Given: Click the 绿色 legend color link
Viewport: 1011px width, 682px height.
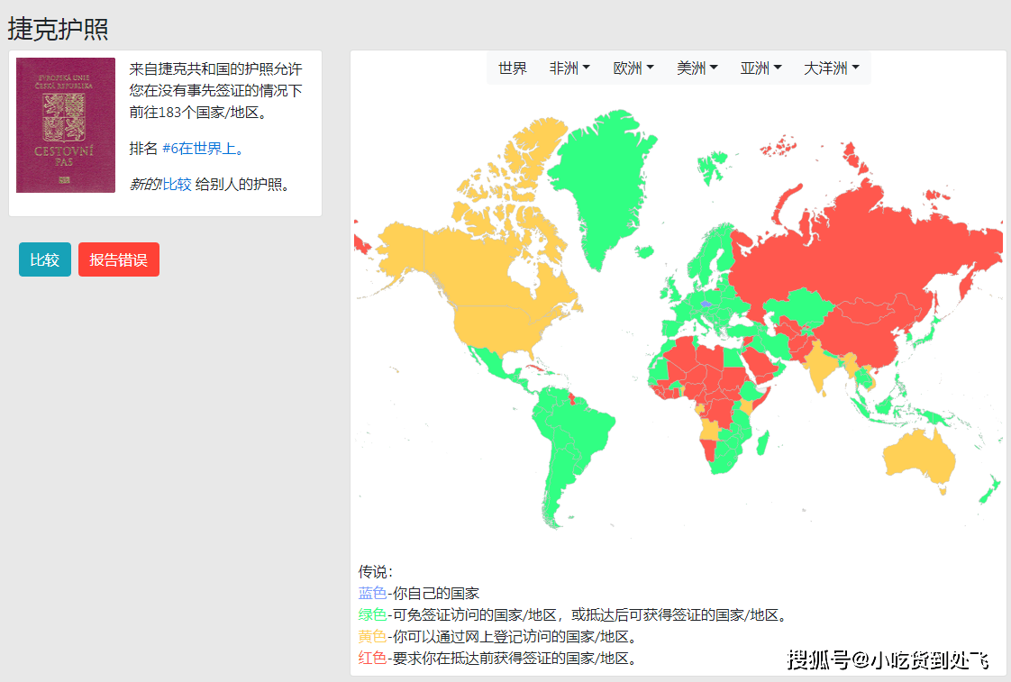Looking at the screenshot, I should click(371, 613).
